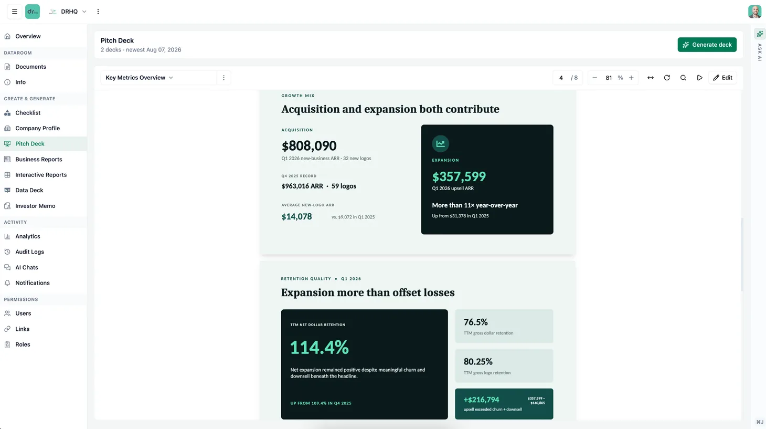Open search in deck viewer

pyautogui.click(x=683, y=78)
